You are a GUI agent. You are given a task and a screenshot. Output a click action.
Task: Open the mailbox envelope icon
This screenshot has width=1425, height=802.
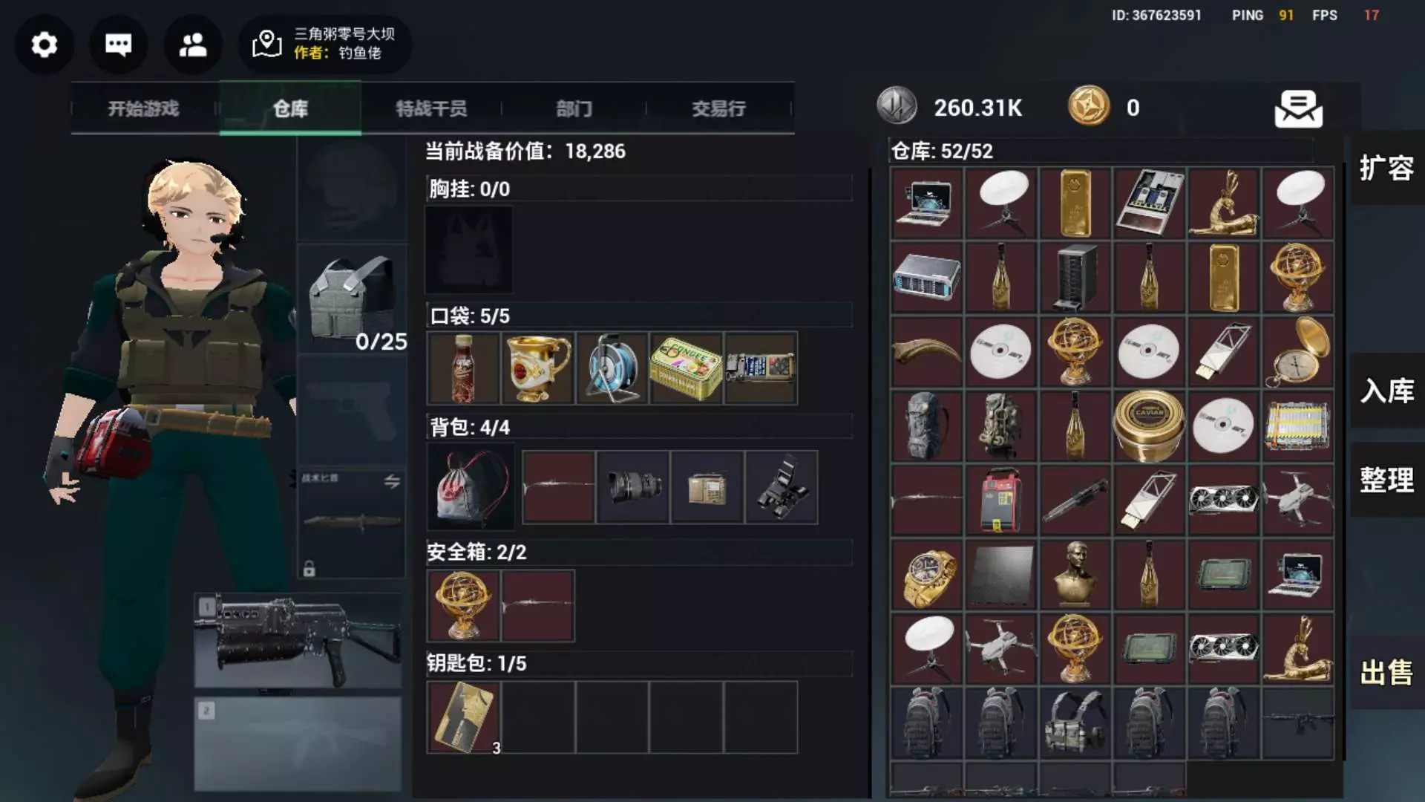[x=1298, y=109]
